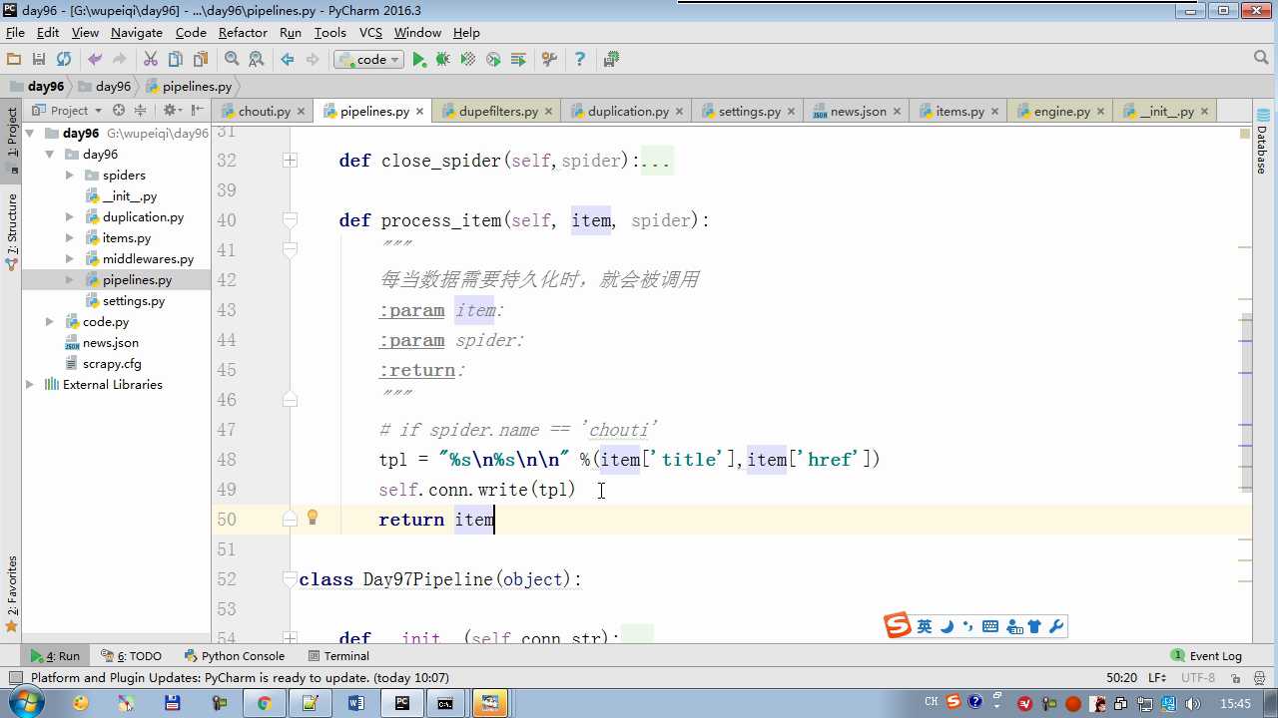
Task: Click the Cut scissors icon
Action: 151,60
